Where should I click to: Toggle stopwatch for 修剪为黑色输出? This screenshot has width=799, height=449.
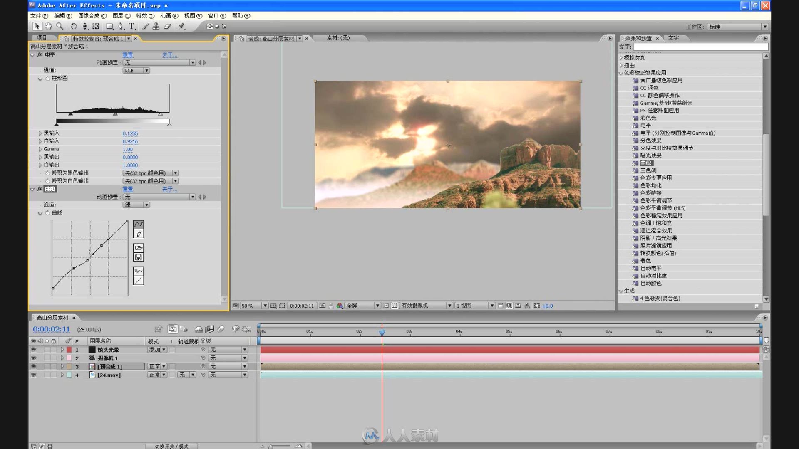(x=47, y=173)
